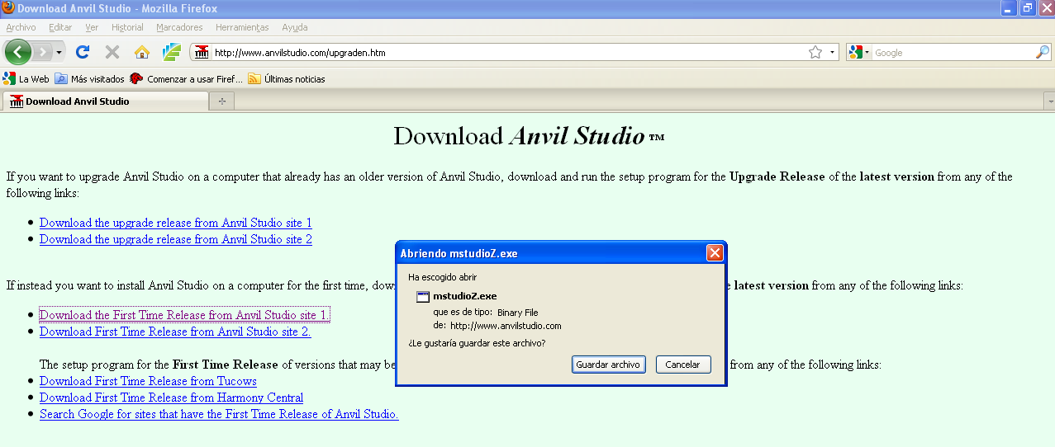
Task: Close the Abriendo mstudioZ.exe dialog
Action: pos(715,253)
